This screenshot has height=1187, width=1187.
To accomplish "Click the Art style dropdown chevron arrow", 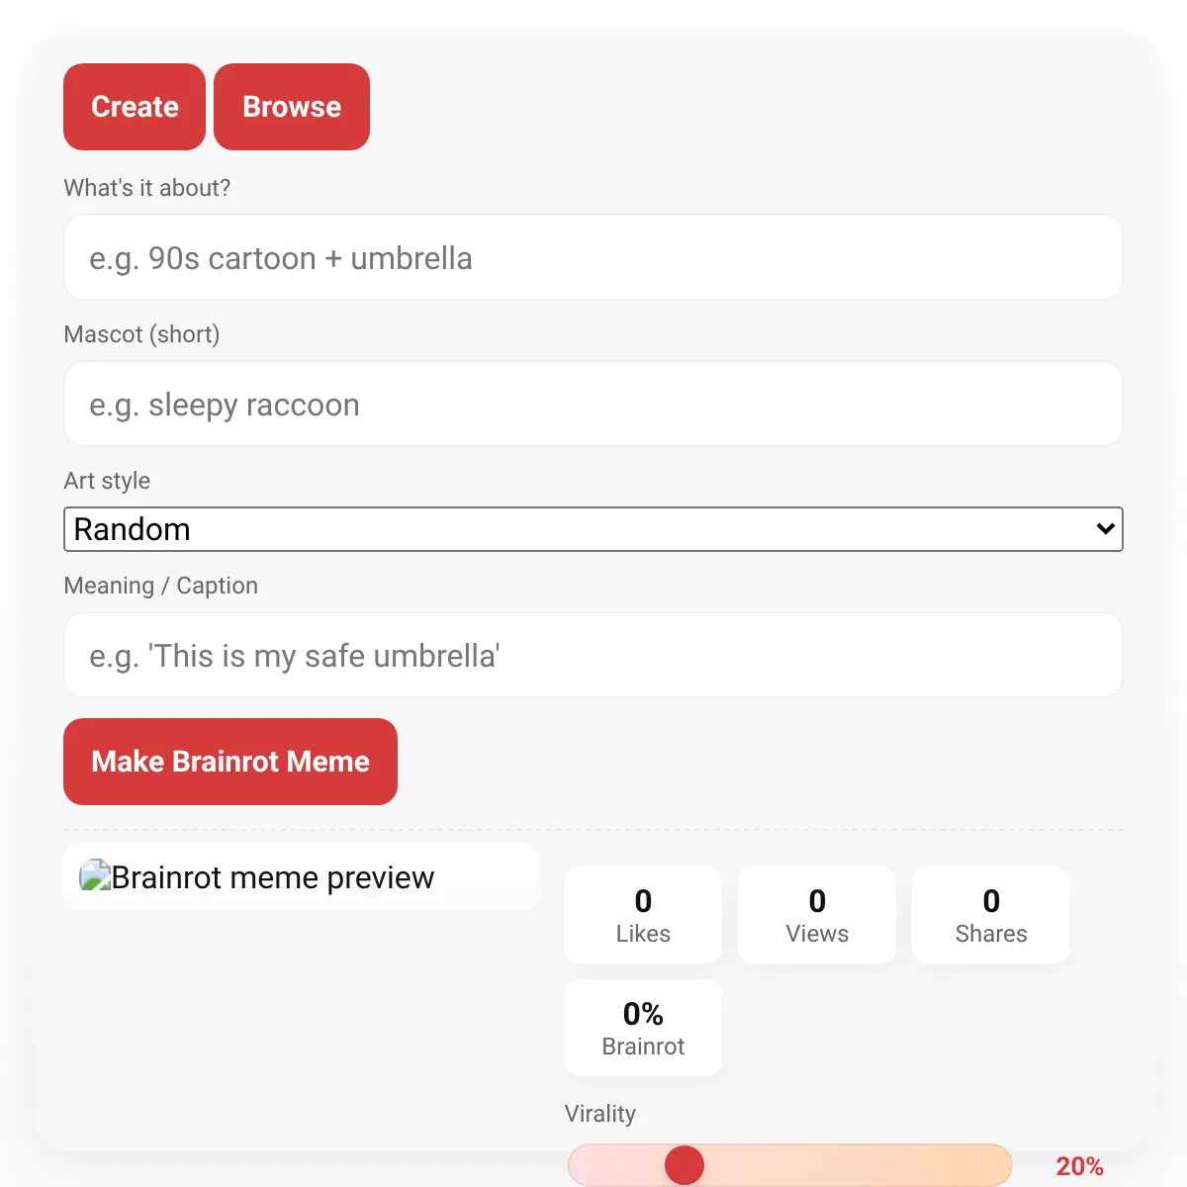I will click(1106, 529).
